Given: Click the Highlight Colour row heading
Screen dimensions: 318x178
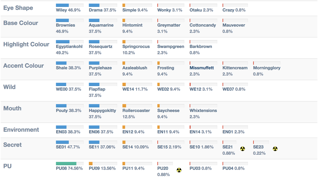Looking at the screenshot, I should pos(26,44).
